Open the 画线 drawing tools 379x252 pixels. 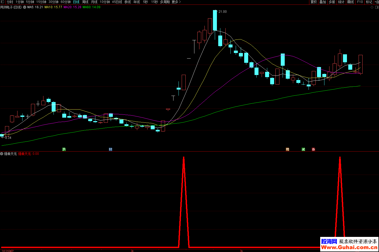[350, 2]
